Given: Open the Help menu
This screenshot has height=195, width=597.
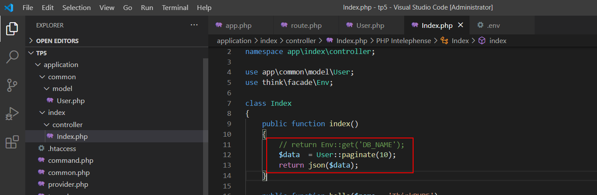Looking at the screenshot, I should click(x=204, y=7).
